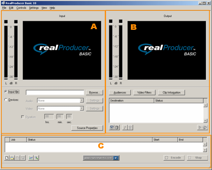Click the open job folder icon
Screen dimensions: 212x170
[x=12, y=158]
